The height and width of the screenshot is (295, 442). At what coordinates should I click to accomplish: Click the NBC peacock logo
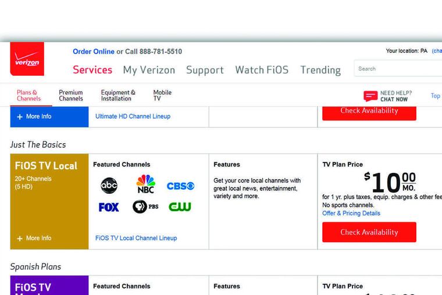[145, 184]
